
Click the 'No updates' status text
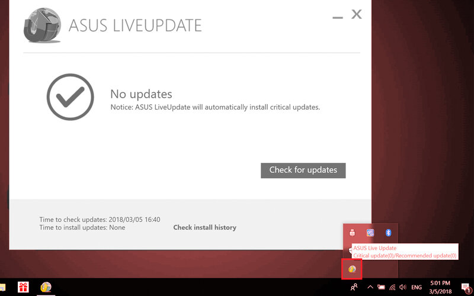point(141,94)
